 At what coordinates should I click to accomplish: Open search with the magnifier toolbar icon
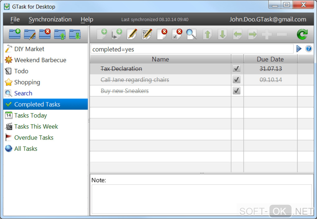coord(191,34)
